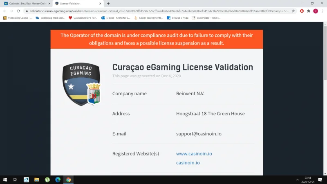Click the page vertical scrollbar thumb
327x184 pixels.
(x=325, y=53)
